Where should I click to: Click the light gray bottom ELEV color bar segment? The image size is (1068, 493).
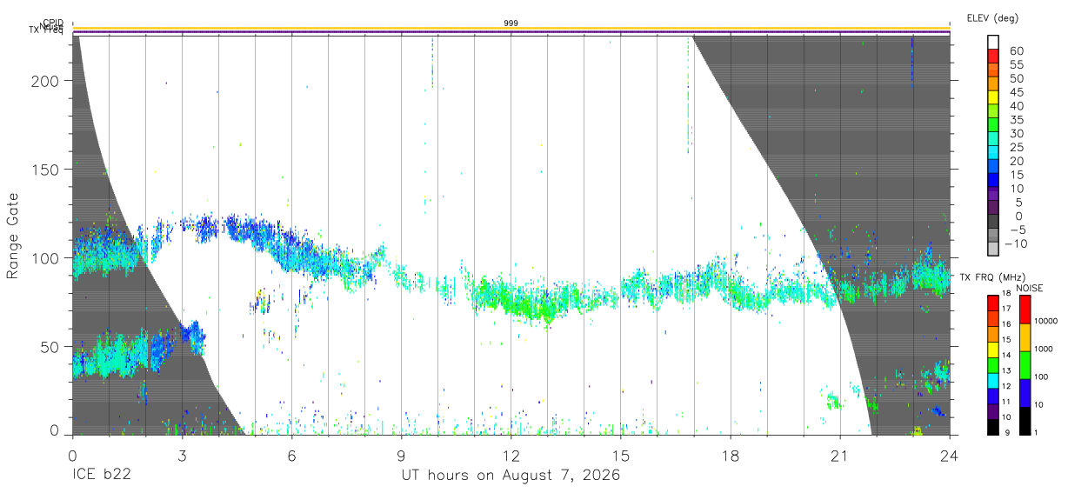(x=992, y=249)
